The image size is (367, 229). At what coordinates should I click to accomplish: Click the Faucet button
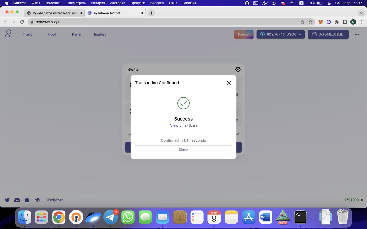click(244, 34)
